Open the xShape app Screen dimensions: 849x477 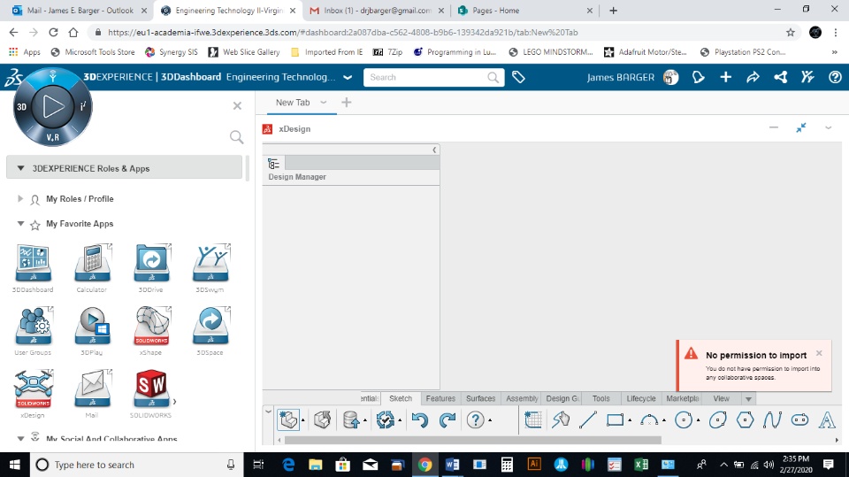pyautogui.click(x=151, y=327)
